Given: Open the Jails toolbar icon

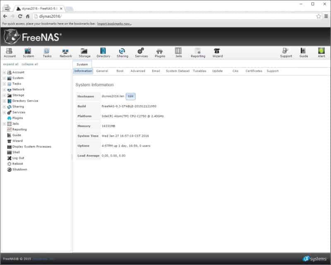Looking at the screenshot, I should coord(178,53).
